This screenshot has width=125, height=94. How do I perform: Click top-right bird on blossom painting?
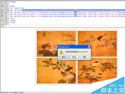97,44
